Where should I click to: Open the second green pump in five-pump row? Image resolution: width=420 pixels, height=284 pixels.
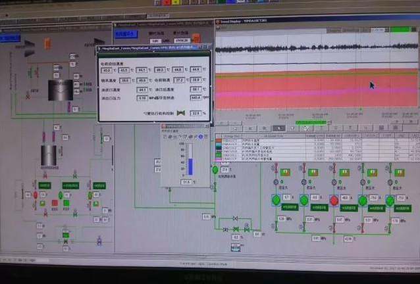(304, 200)
